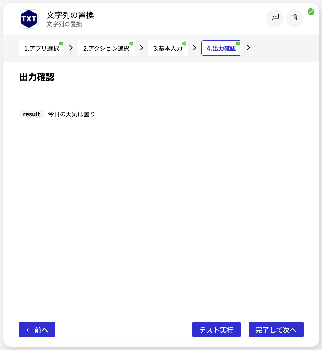This screenshot has height=350, width=322.
Task: Click the gray subtitle 文字列の置換
Action: (x=64, y=24)
